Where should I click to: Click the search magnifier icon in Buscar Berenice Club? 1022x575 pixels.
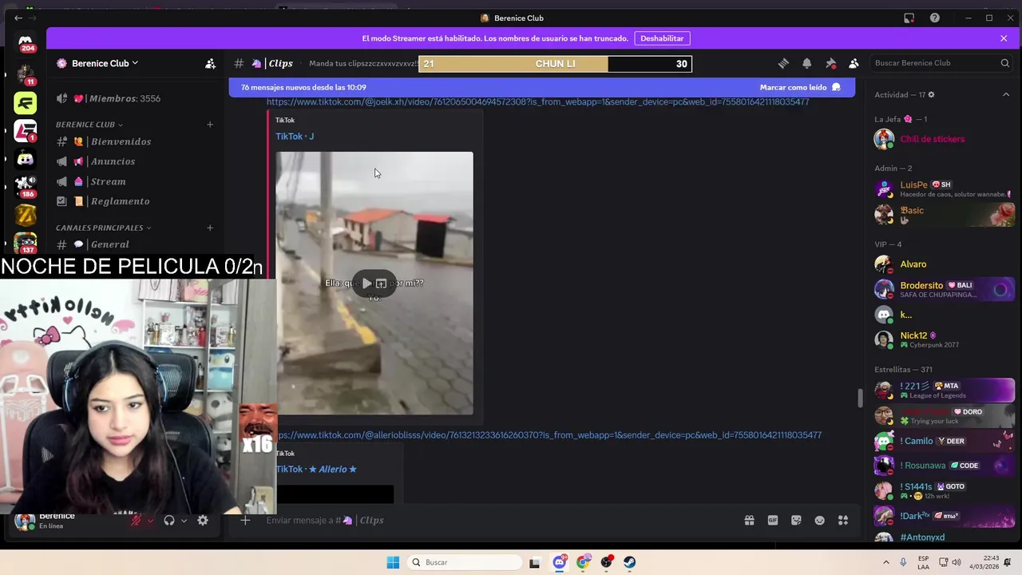click(x=1005, y=63)
